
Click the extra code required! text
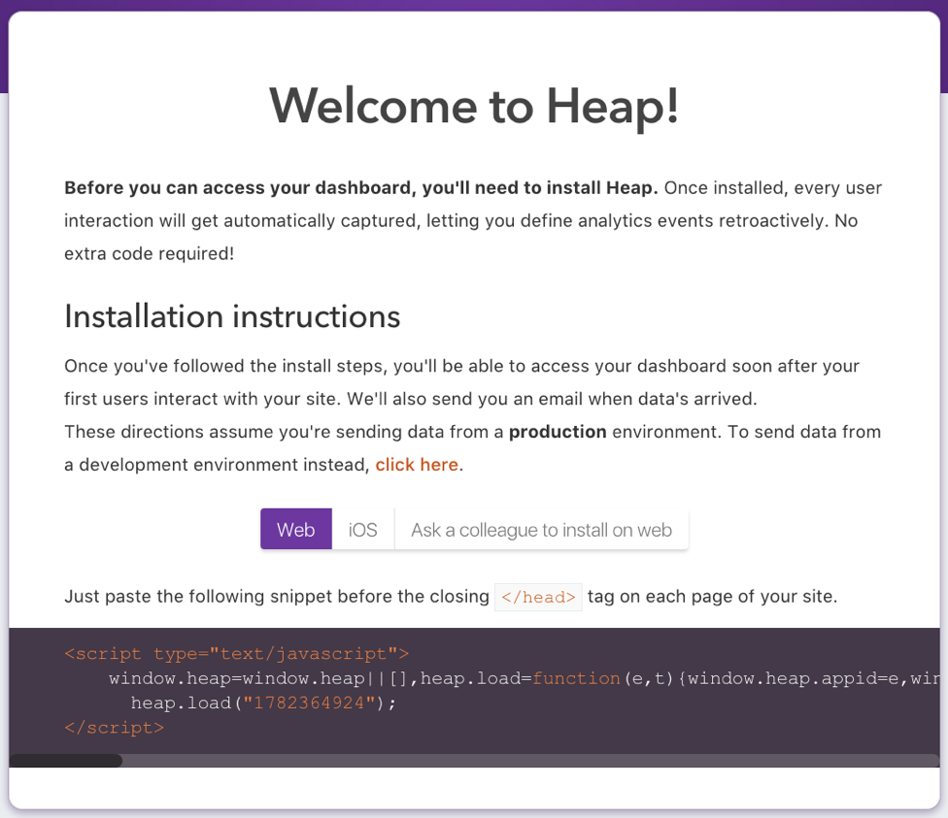pyautogui.click(x=149, y=253)
